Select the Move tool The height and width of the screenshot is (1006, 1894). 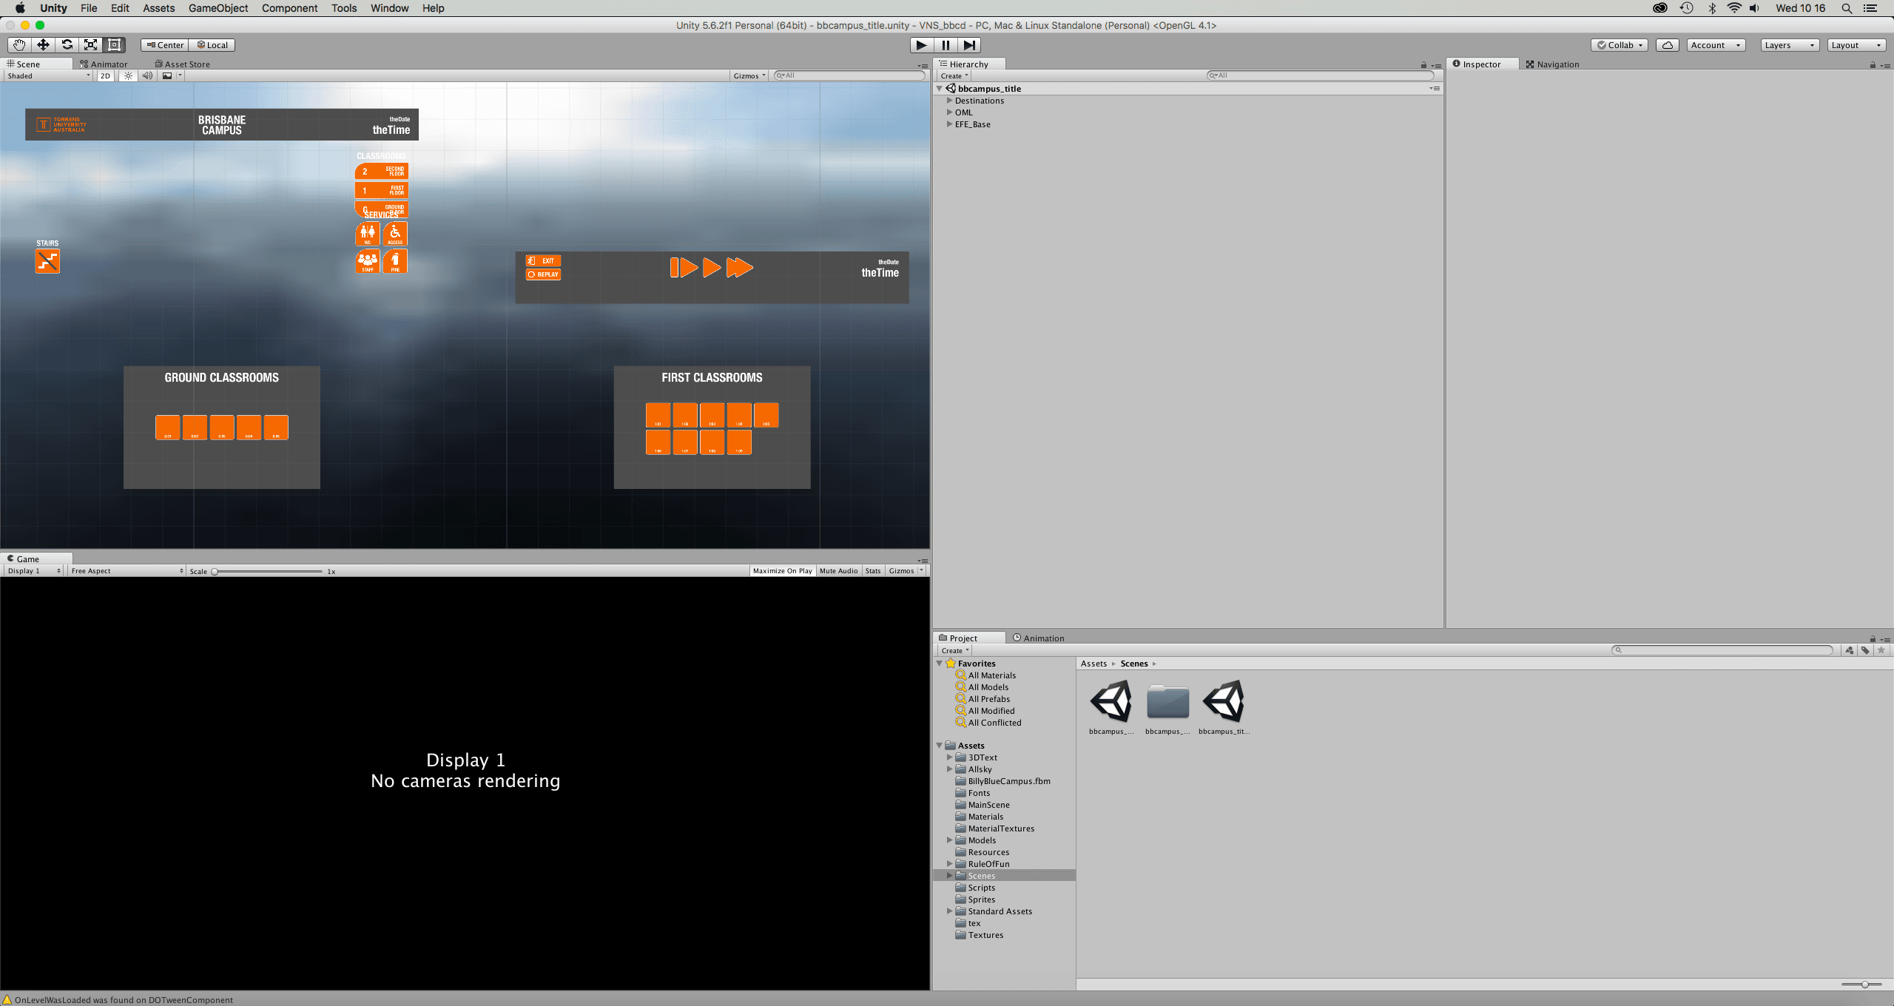click(43, 44)
